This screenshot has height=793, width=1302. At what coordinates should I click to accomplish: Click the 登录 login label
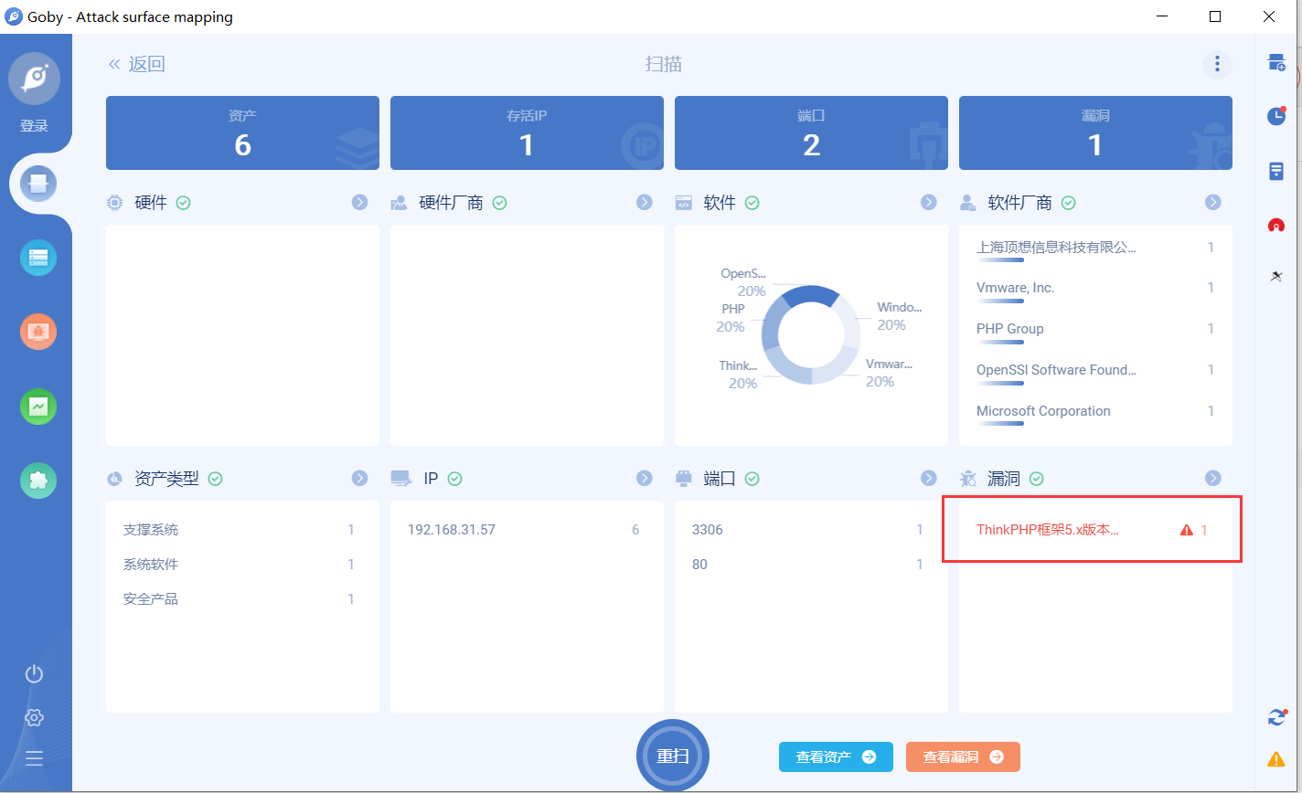click(x=34, y=126)
